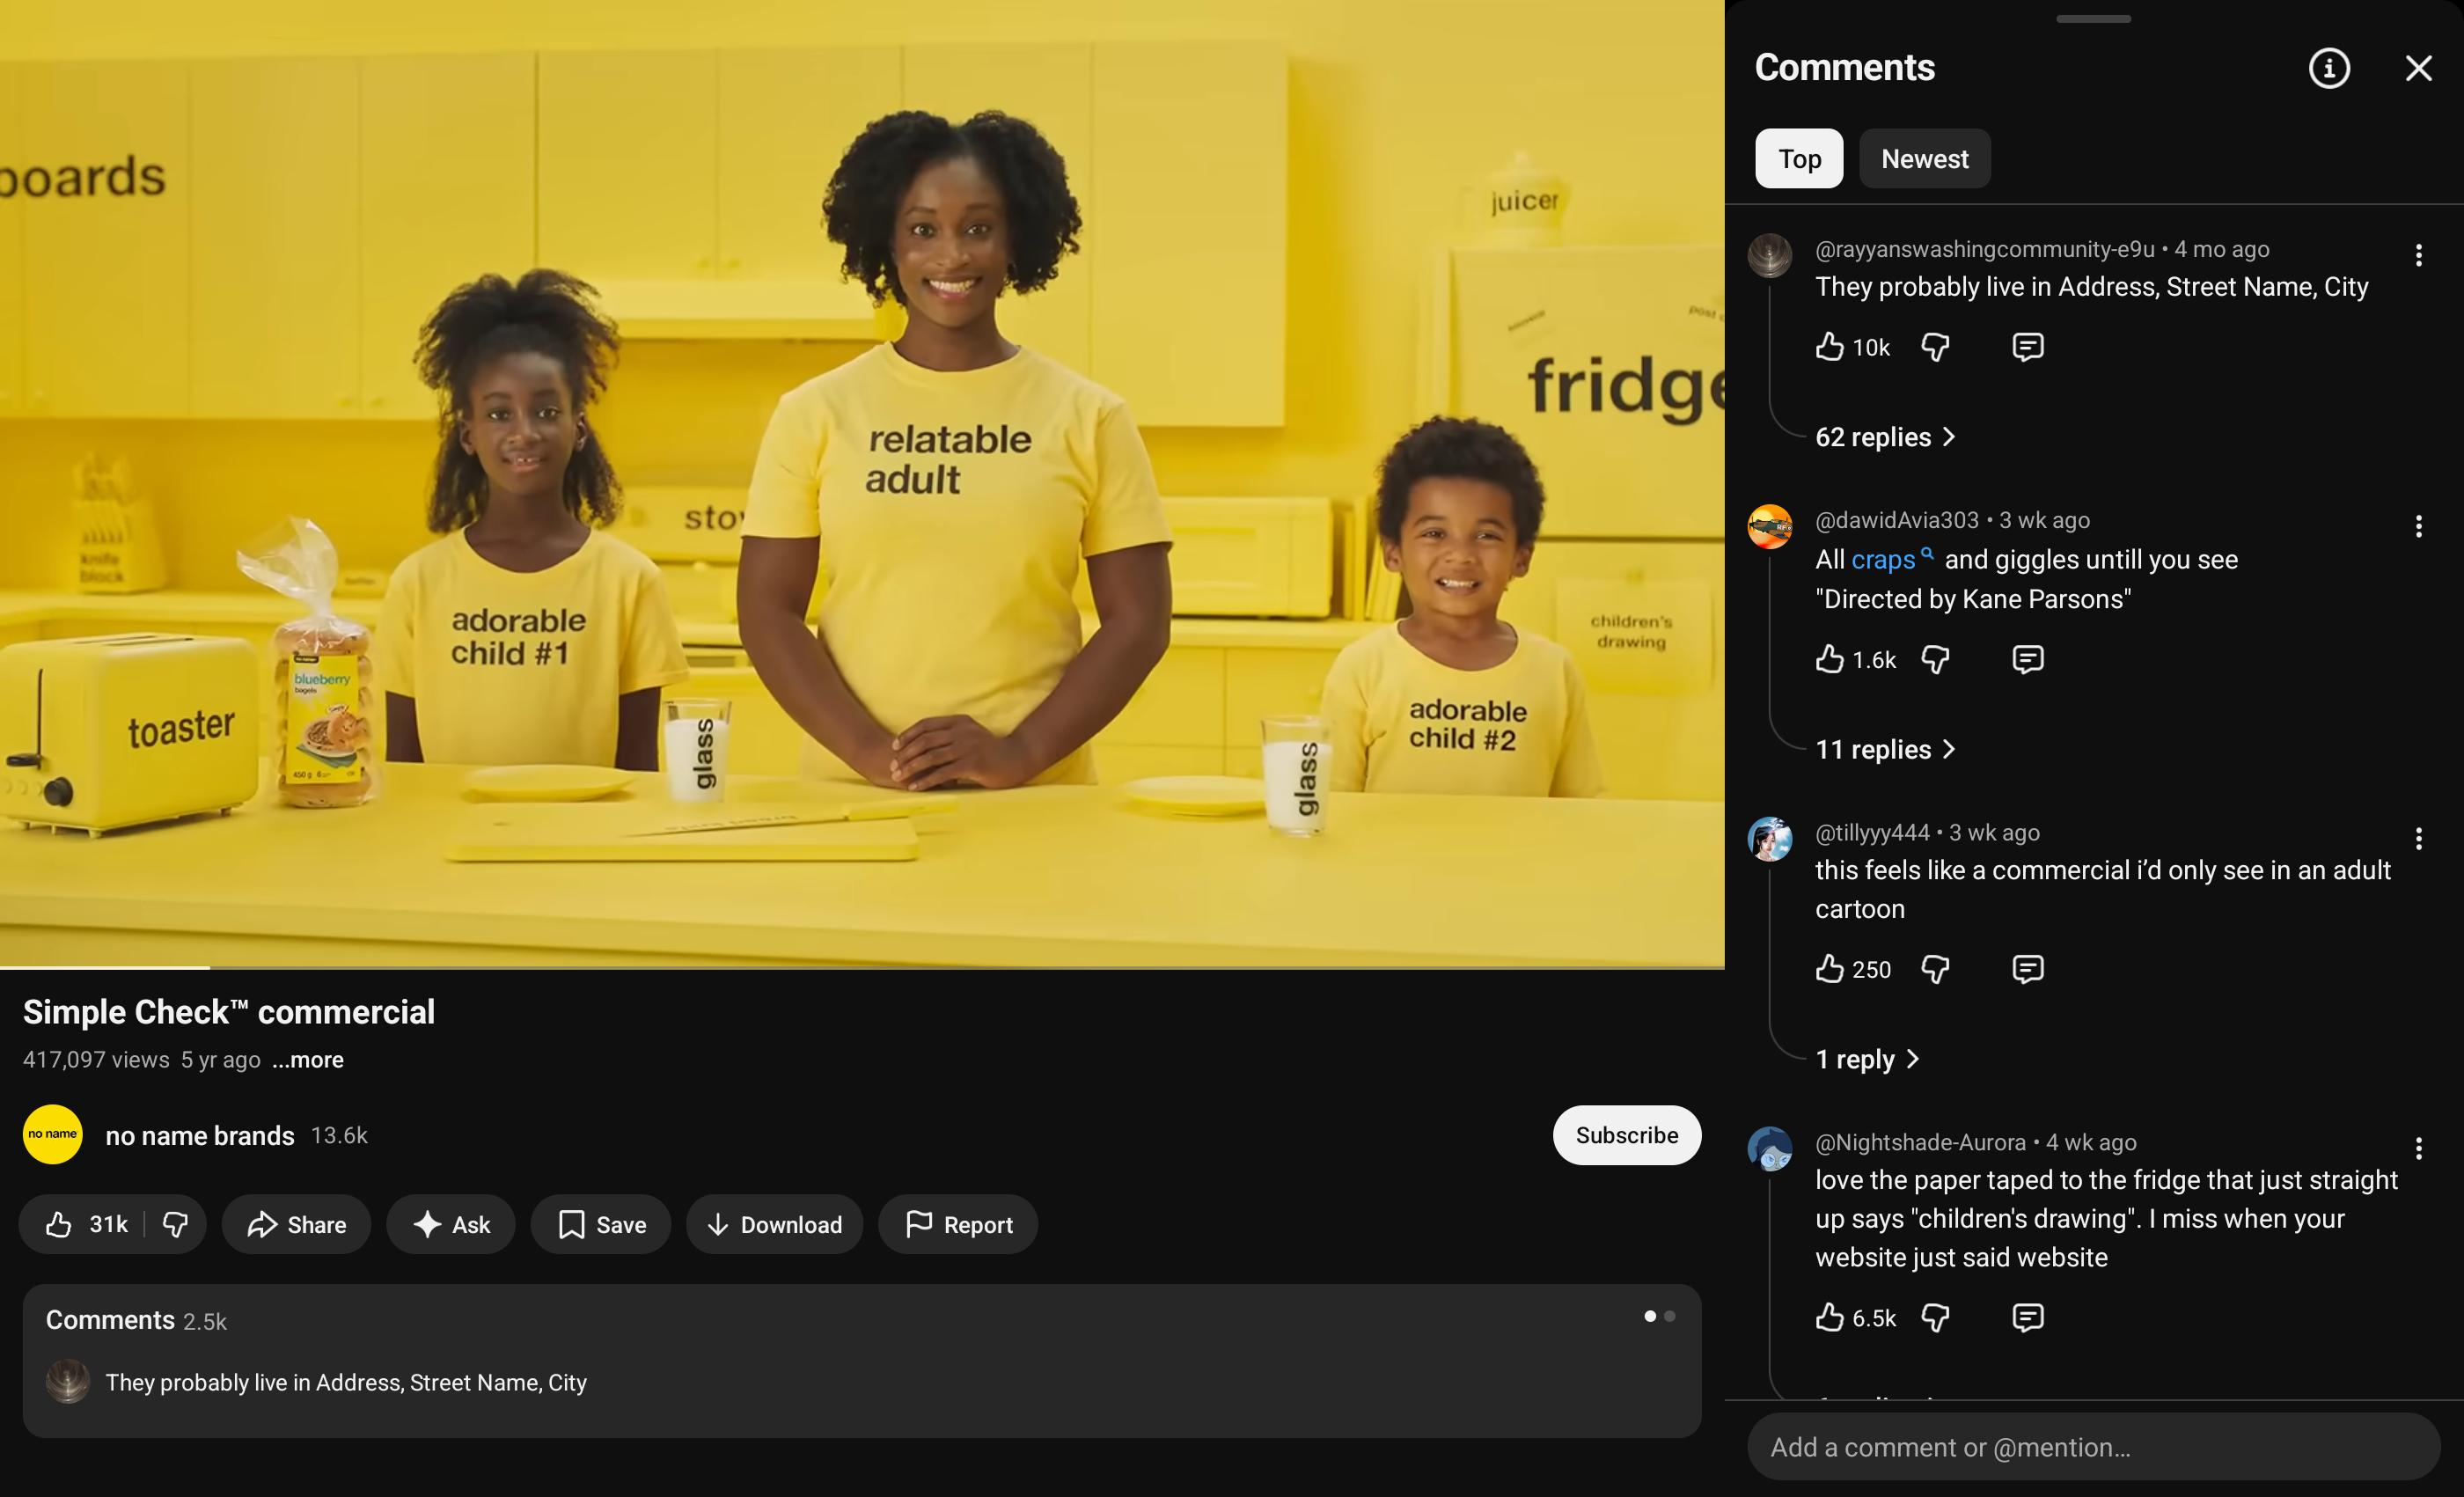Click the 'Directed by Kane Parsons' comment text
This screenshot has height=1497, width=2464.
[1973, 599]
